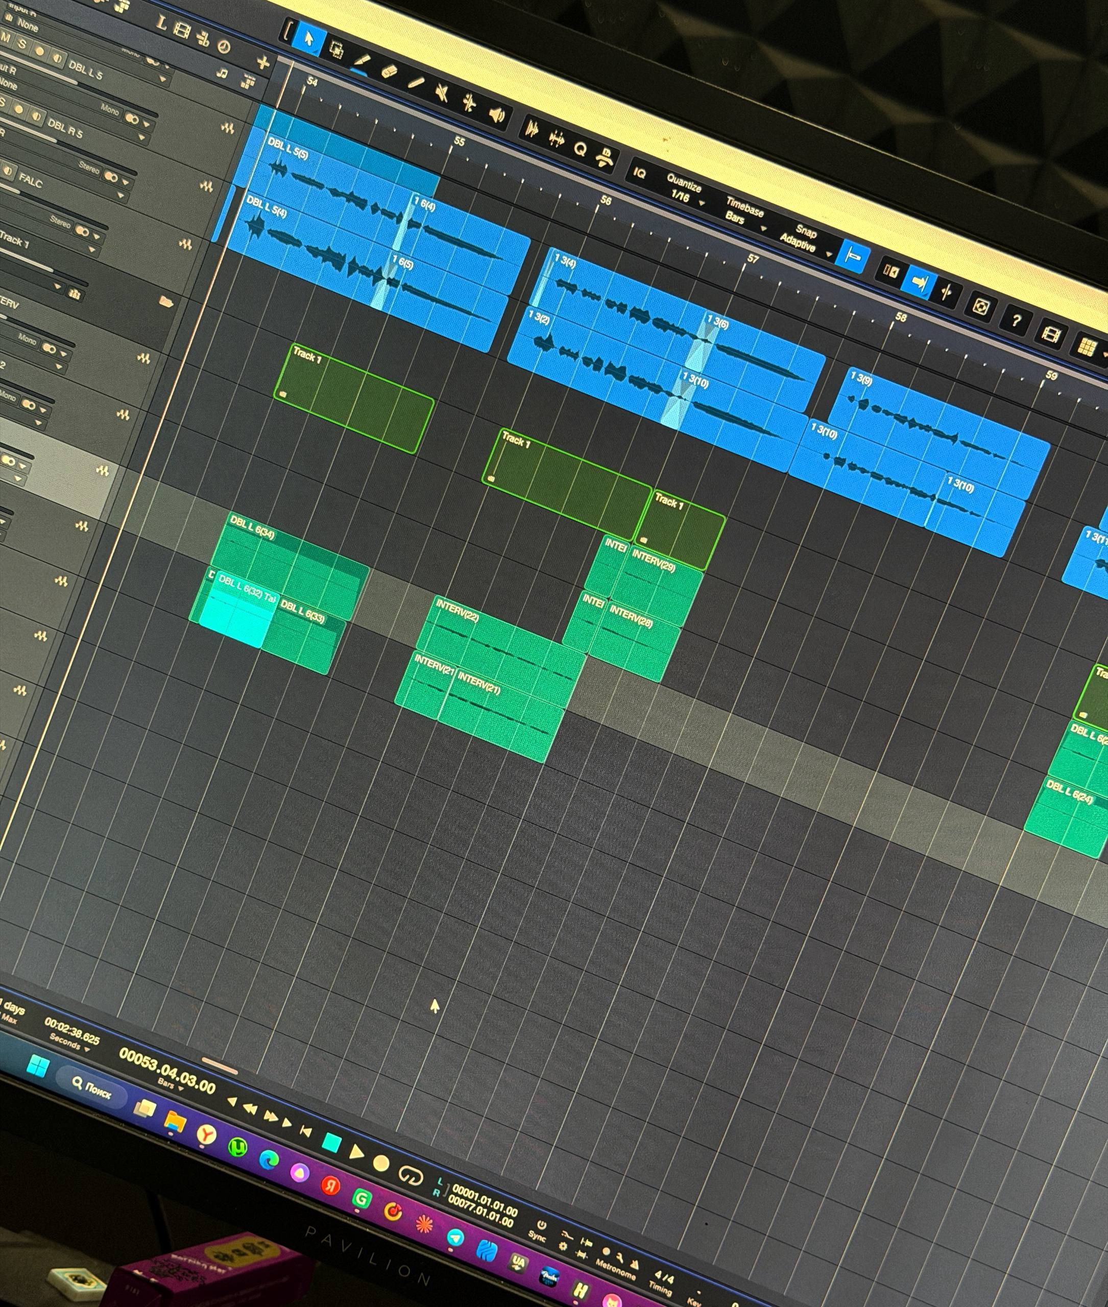
Task: Toggle cursor follows edit position button
Action: (946, 293)
